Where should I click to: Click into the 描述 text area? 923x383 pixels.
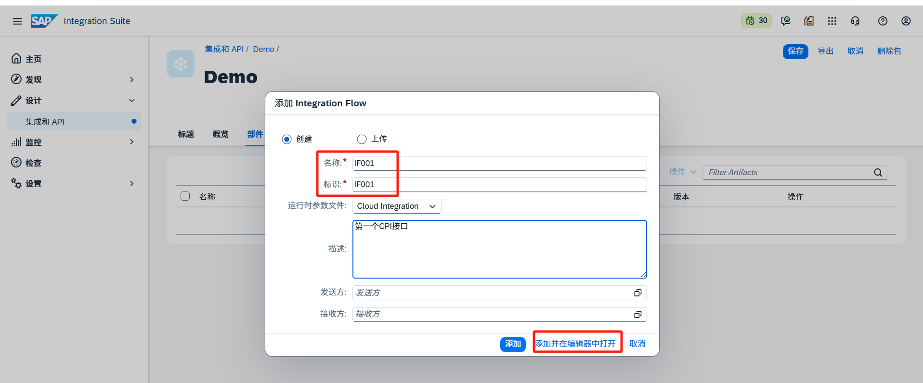499,249
